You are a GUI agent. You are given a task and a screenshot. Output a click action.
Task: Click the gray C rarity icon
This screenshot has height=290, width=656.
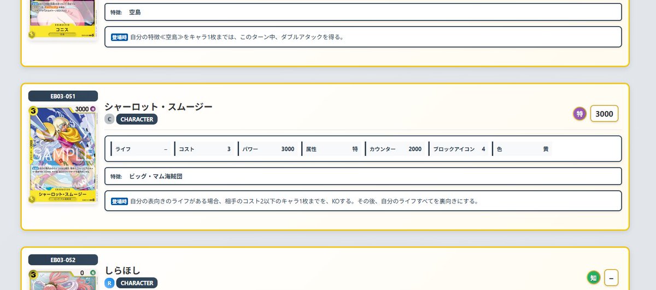coord(109,119)
